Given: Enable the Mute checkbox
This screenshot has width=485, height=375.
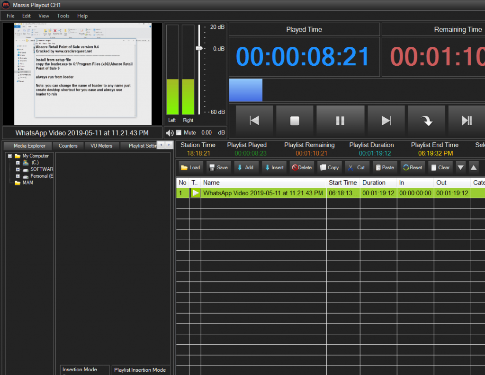Looking at the screenshot, I should tap(179, 132).
